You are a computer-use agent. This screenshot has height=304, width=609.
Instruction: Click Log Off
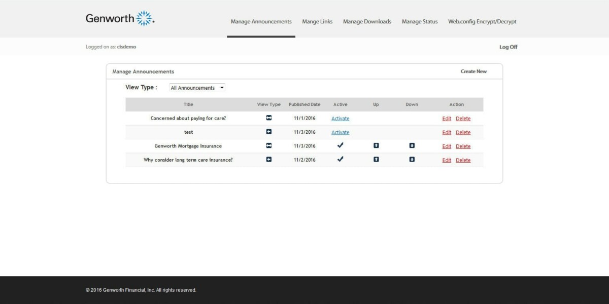(509, 47)
